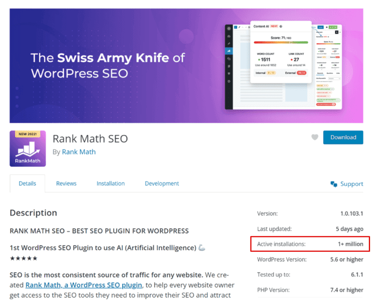Viewport: 373px width, 301px height.
Task: Click the Description heading
Action: pyautogui.click(x=33, y=213)
